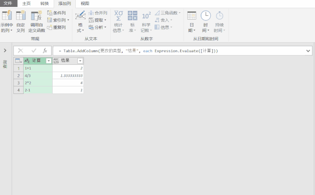
Task: Click the fx function button
Action: [45, 51]
